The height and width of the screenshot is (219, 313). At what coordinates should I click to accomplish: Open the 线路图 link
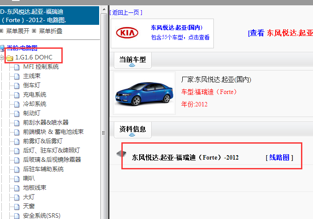tap(279, 158)
